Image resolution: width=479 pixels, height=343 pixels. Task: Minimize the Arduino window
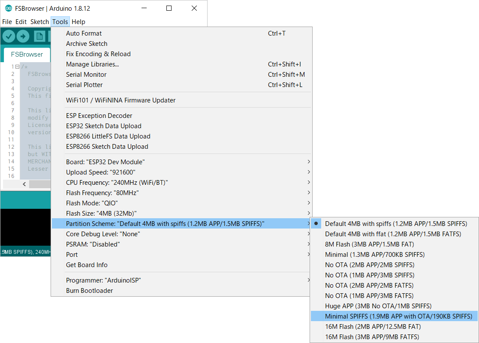point(144,8)
